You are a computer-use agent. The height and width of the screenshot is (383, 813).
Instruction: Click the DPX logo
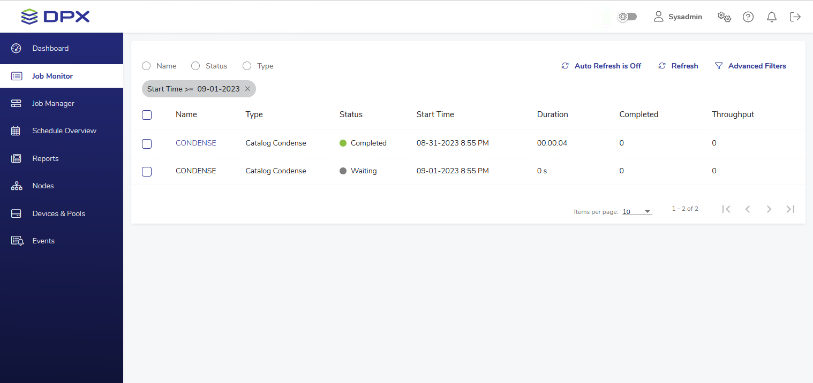pos(56,17)
